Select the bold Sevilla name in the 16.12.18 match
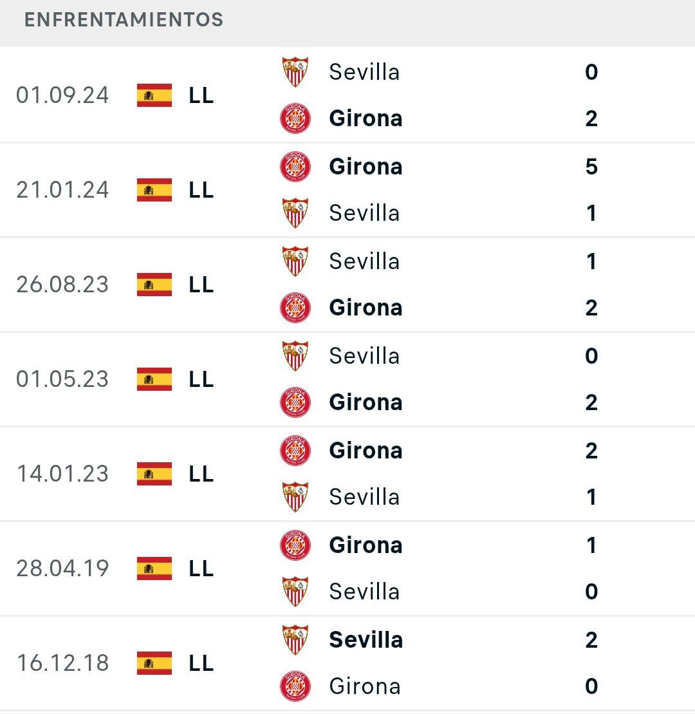This screenshot has height=714, width=695. point(366,640)
